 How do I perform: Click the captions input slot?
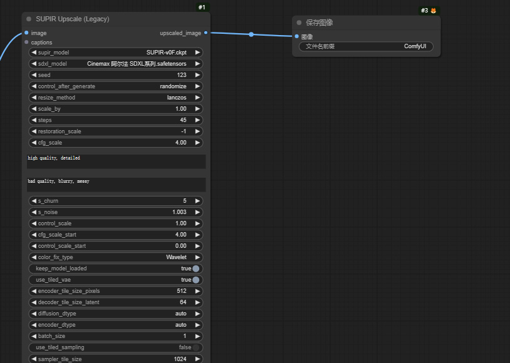coord(25,42)
